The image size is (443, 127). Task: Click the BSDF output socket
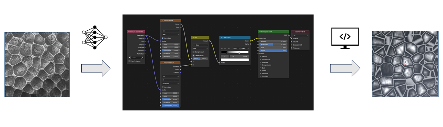point(289,35)
